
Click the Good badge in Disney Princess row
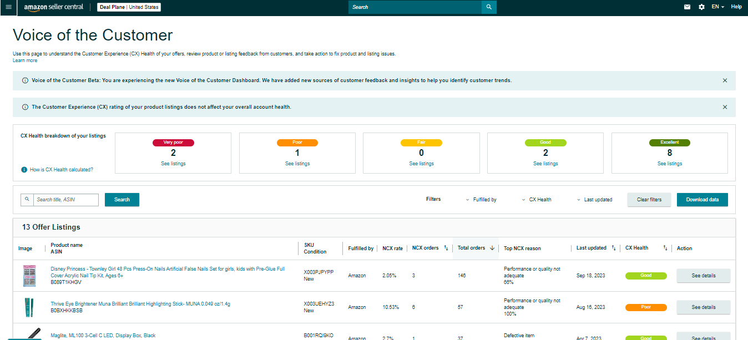point(646,276)
